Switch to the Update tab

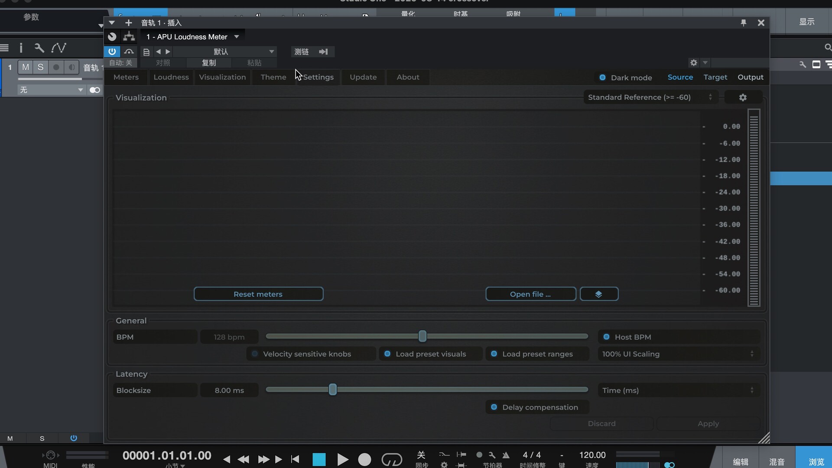[x=363, y=77]
